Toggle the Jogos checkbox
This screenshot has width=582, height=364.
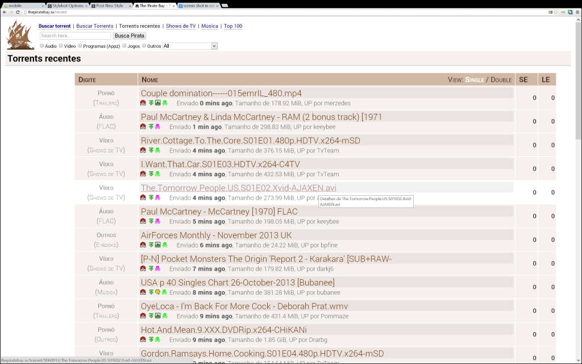click(124, 45)
